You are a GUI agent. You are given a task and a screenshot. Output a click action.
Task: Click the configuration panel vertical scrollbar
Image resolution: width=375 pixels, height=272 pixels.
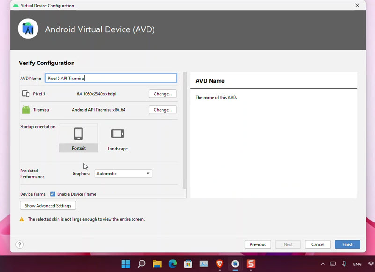pyautogui.click(x=184, y=130)
